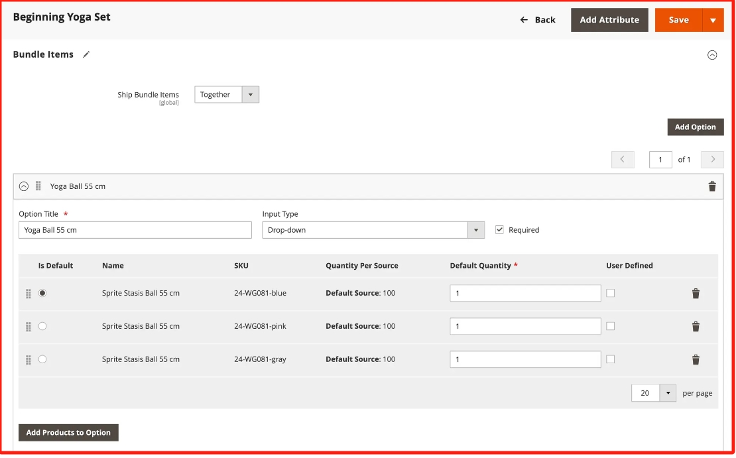Screen dimensions: 736x458
Task: Uncheck the Required checkbox
Action: pos(500,230)
